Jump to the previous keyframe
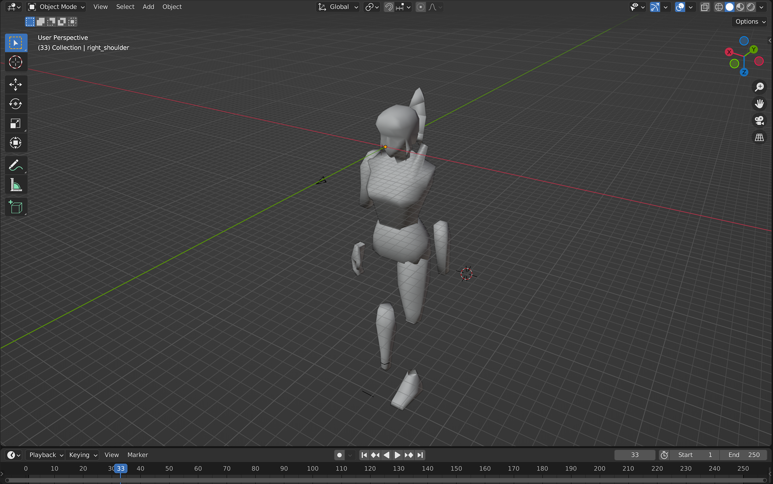The image size is (773, 484). pos(375,455)
